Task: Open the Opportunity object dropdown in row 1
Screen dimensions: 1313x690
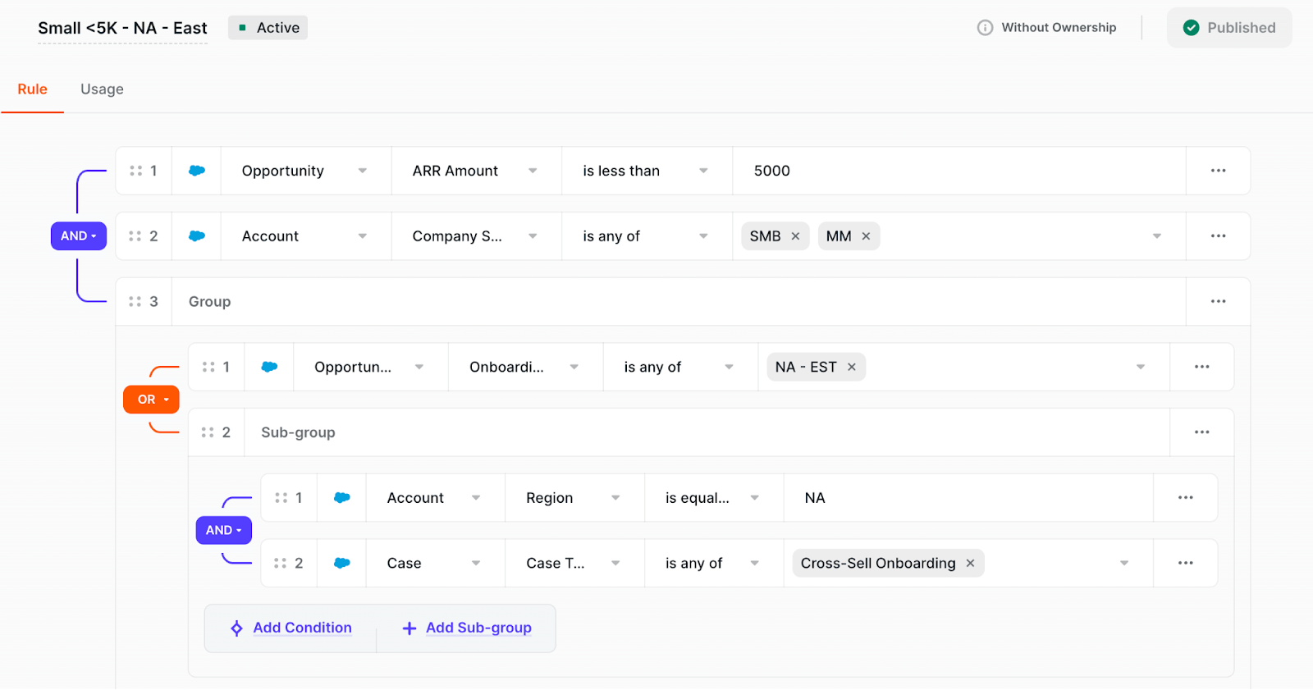Action: [306, 171]
